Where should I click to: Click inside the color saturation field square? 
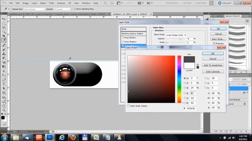click(x=151, y=79)
